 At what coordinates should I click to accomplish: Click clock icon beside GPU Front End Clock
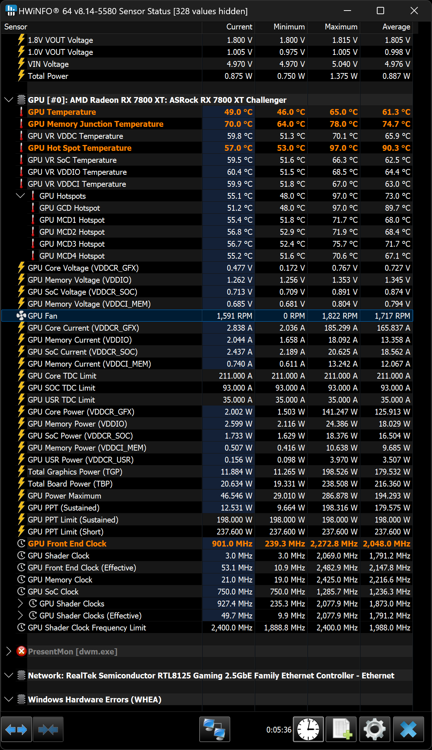[21, 543]
